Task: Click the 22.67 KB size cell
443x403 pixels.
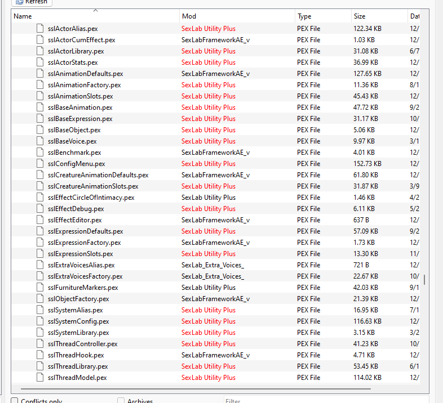Action: tap(366, 276)
